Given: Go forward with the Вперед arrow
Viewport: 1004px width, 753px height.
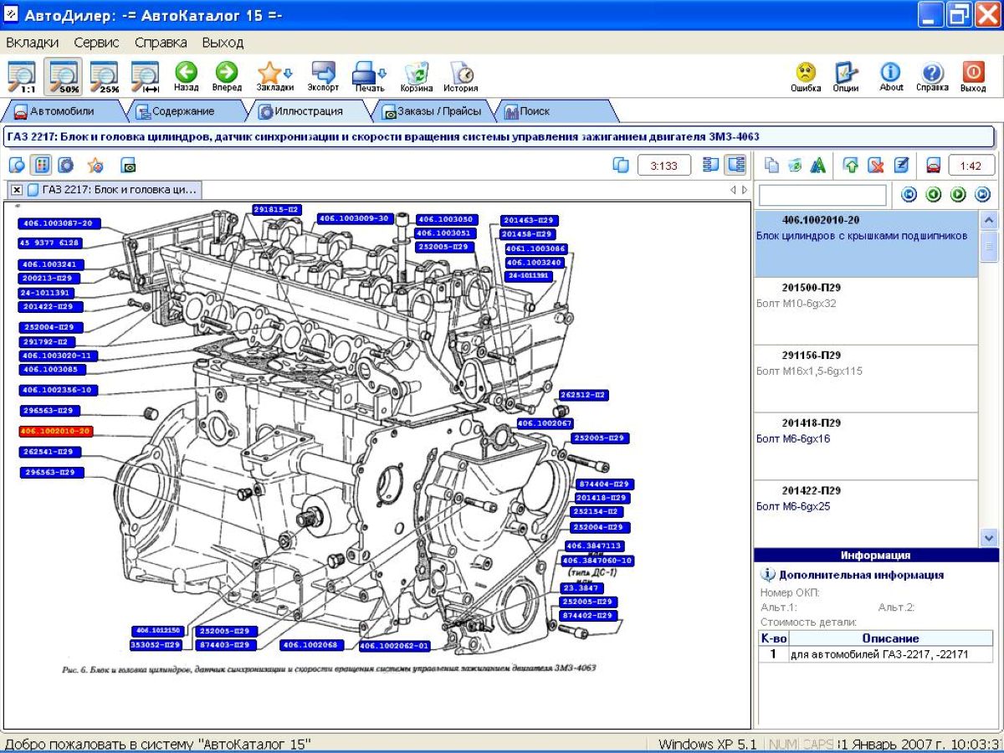Looking at the screenshot, I should (227, 76).
